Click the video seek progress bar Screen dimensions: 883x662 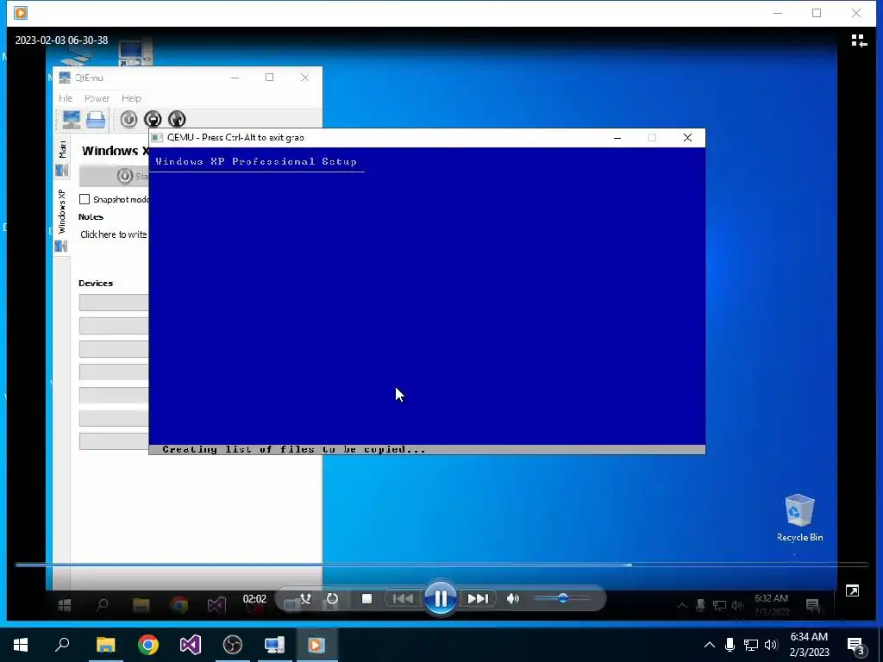click(441, 565)
